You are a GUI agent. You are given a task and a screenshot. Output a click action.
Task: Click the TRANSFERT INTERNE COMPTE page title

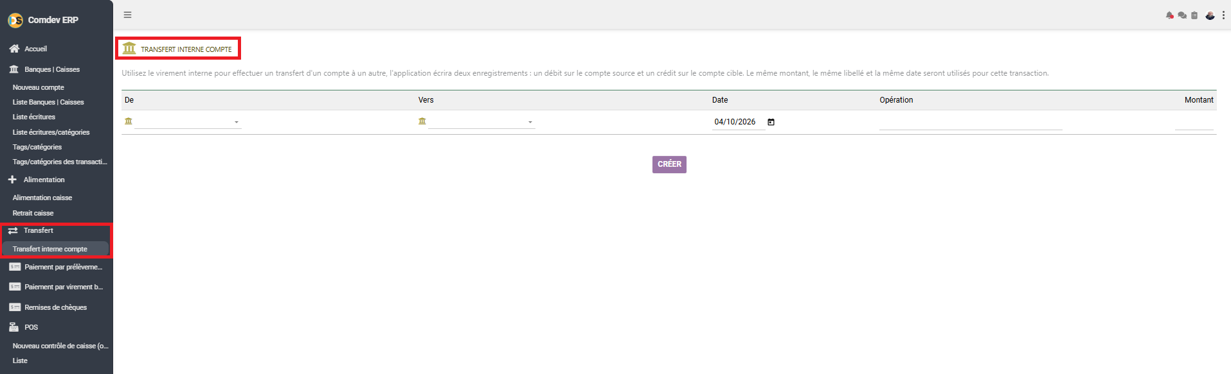coord(186,49)
